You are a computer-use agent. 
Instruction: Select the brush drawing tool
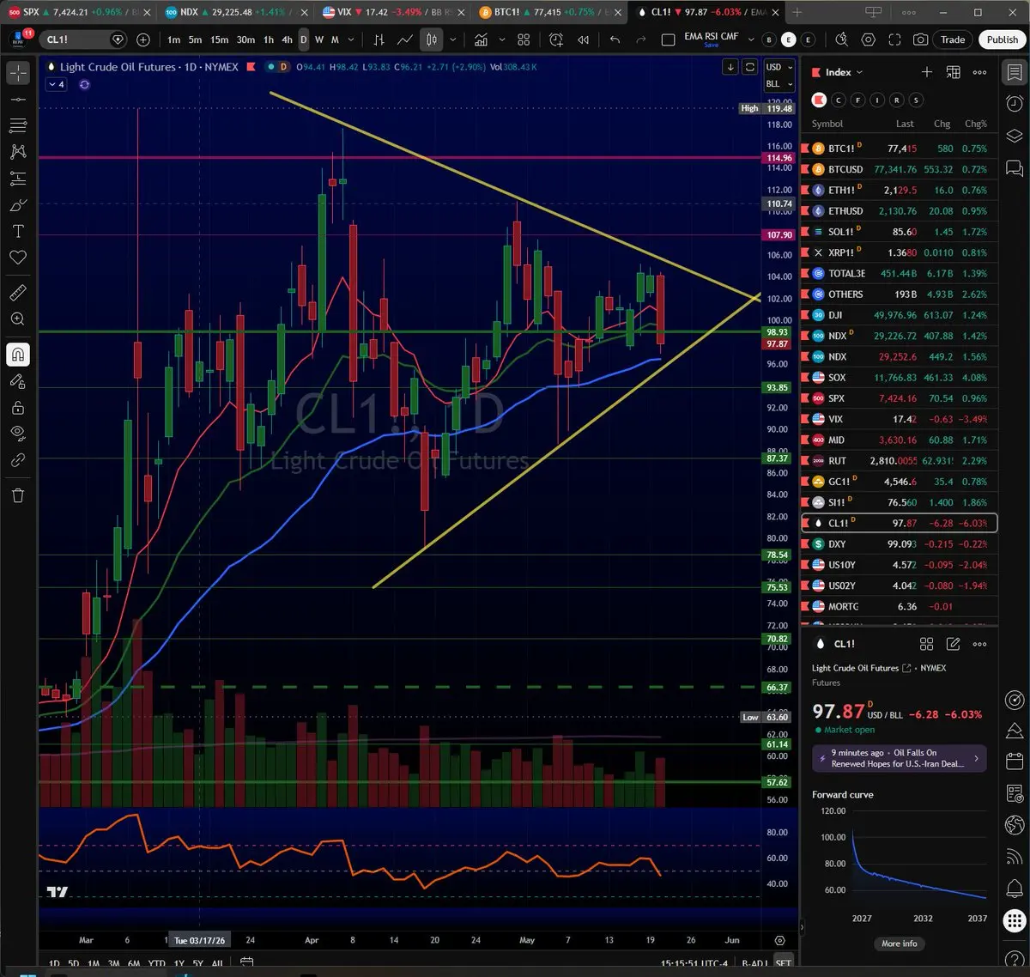(18, 205)
